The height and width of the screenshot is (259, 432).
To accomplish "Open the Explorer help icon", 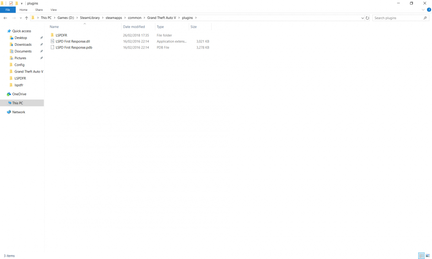I will (x=429, y=10).
